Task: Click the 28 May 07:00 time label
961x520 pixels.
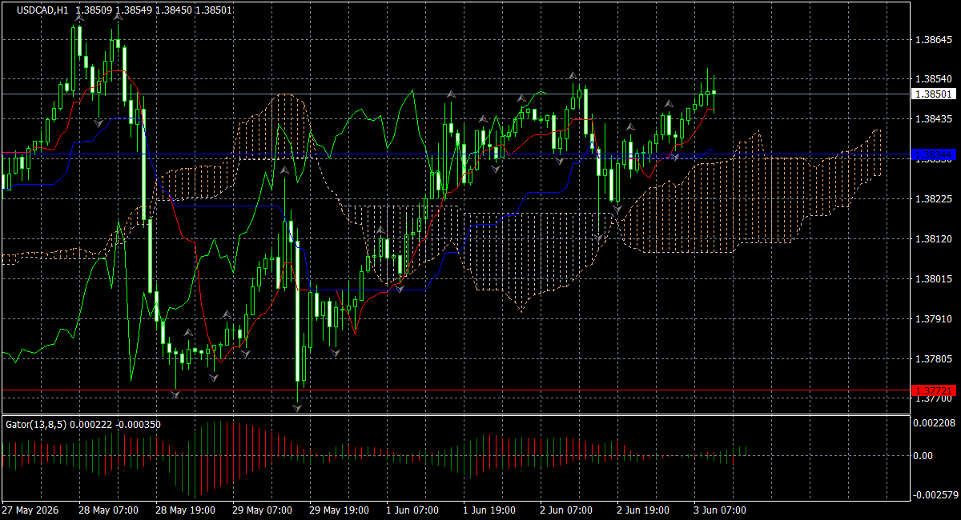Action: 109,510
